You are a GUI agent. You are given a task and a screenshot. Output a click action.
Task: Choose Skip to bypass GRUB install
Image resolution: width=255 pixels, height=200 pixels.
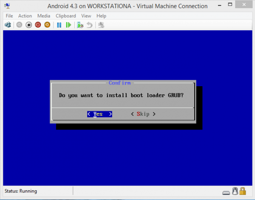coord(143,114)
